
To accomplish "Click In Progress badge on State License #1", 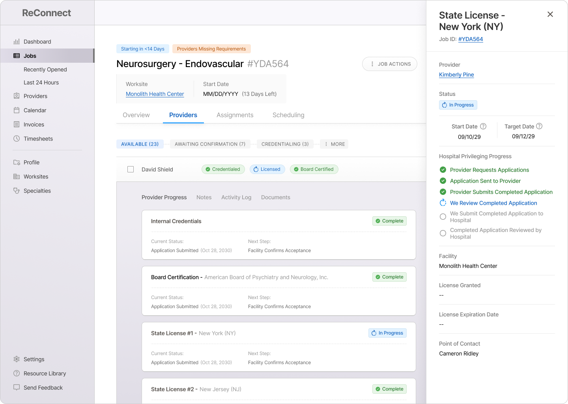I will click(x=387, y=333).
